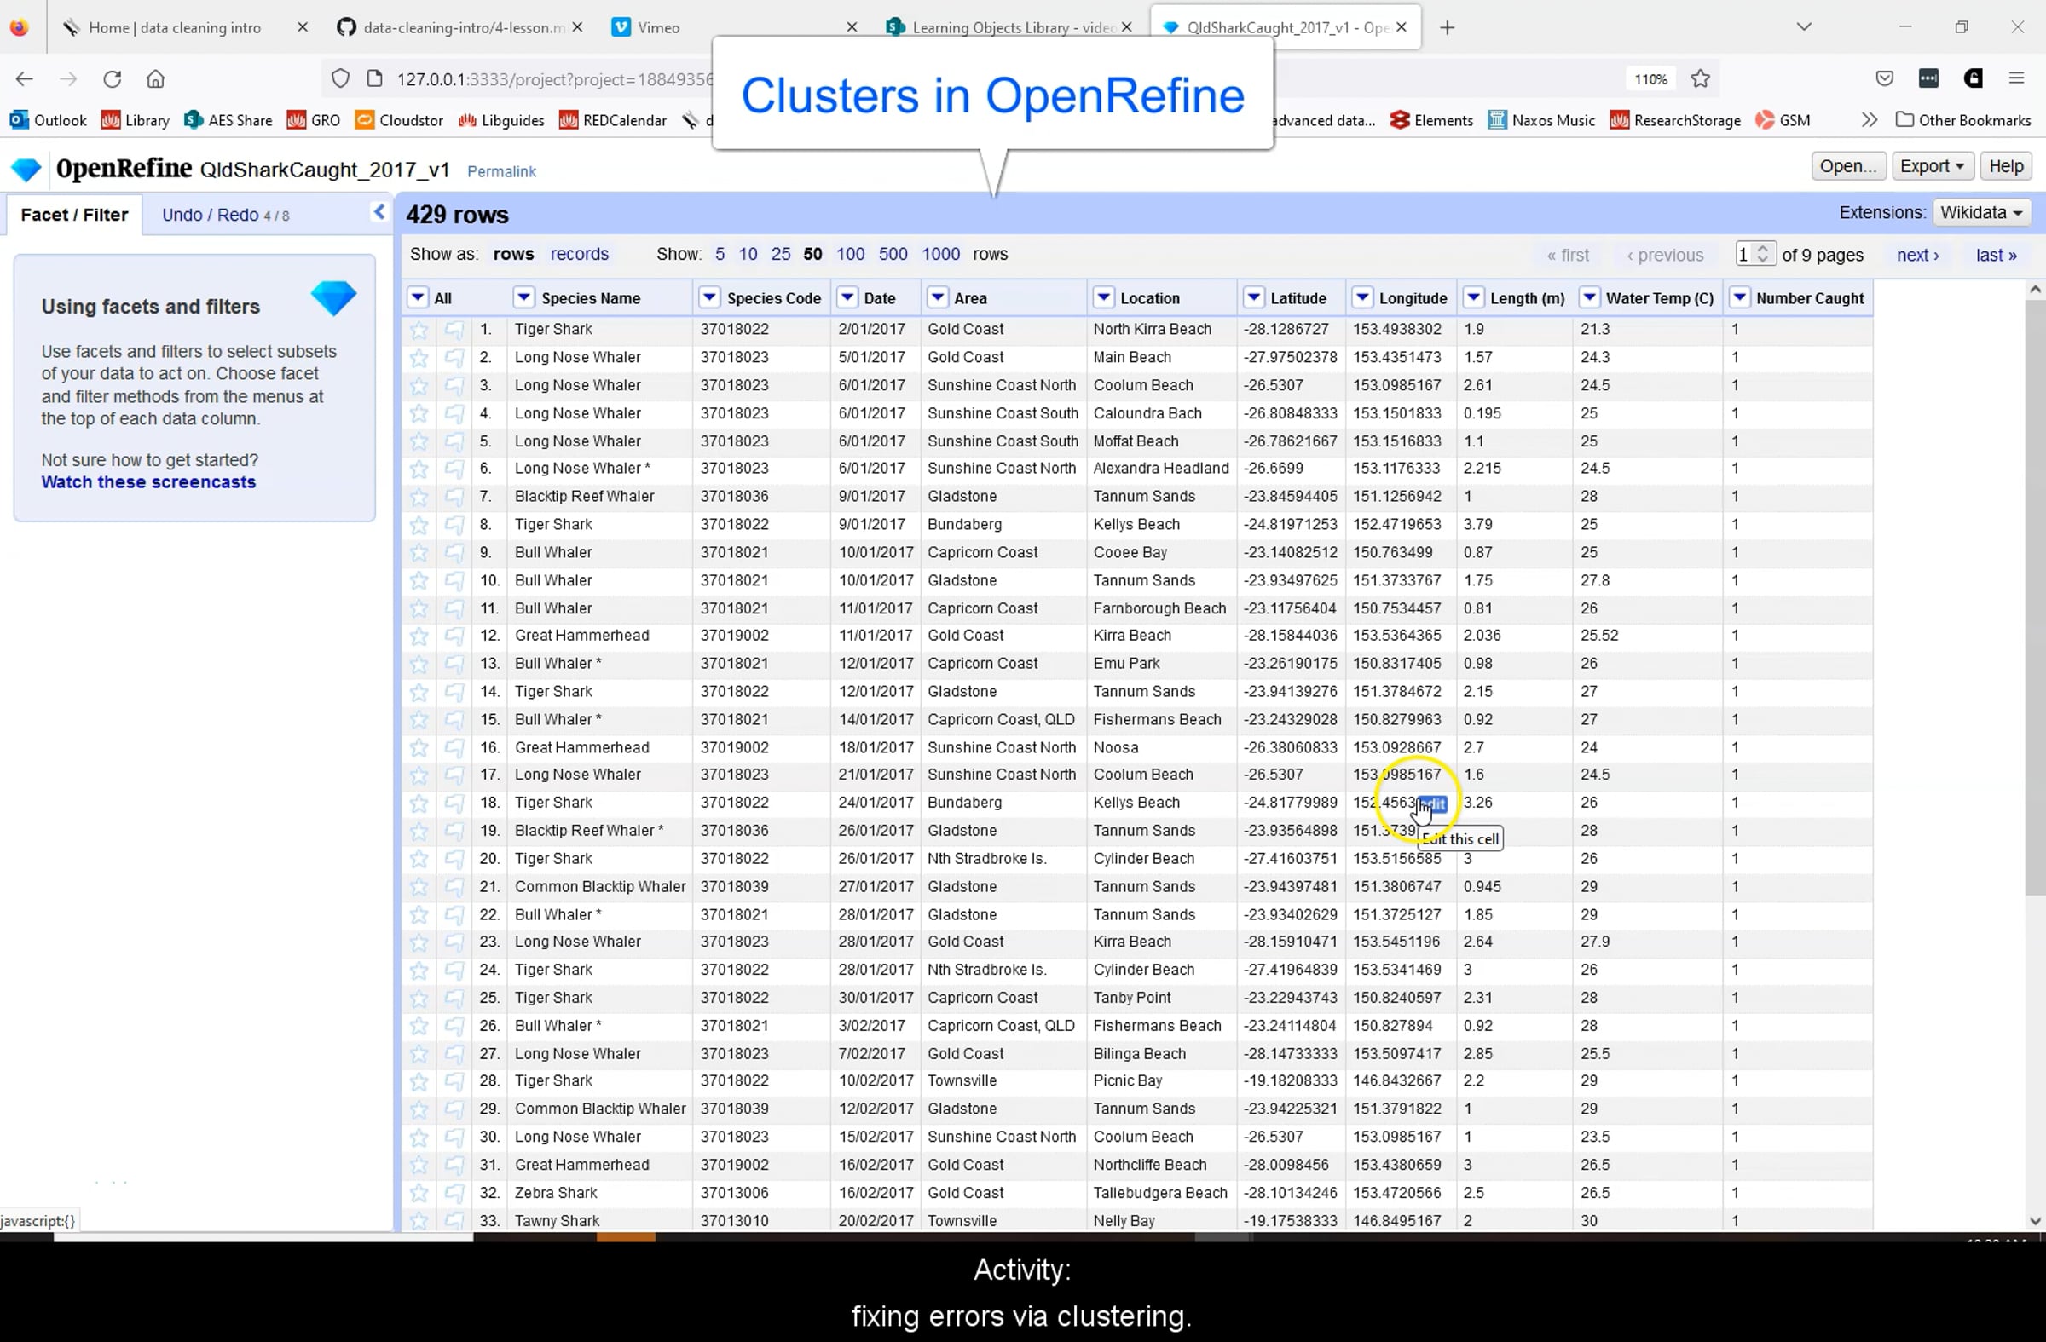The height and width of the screenshot is (1342, 2046).
Task: Star row 1 Tiger Shark
Action: [419, 330]
